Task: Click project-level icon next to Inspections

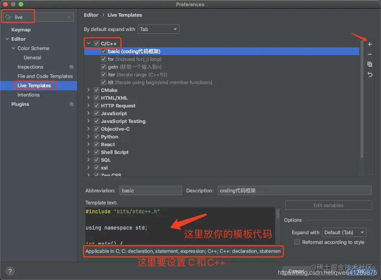Action: click(71, 67)
